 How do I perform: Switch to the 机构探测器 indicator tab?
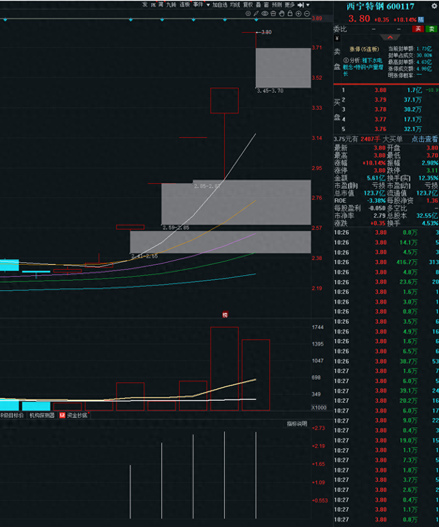point(42,415)
